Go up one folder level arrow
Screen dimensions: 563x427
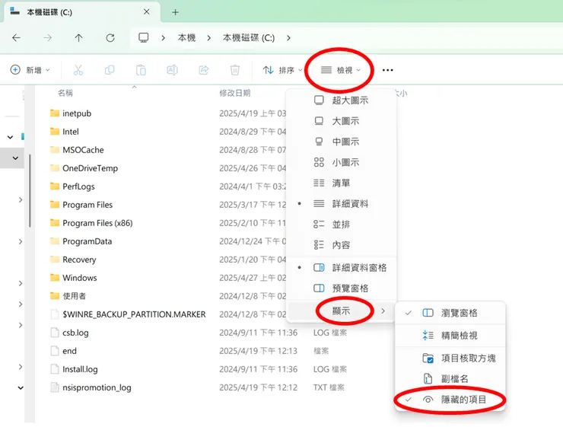[78, 38]
